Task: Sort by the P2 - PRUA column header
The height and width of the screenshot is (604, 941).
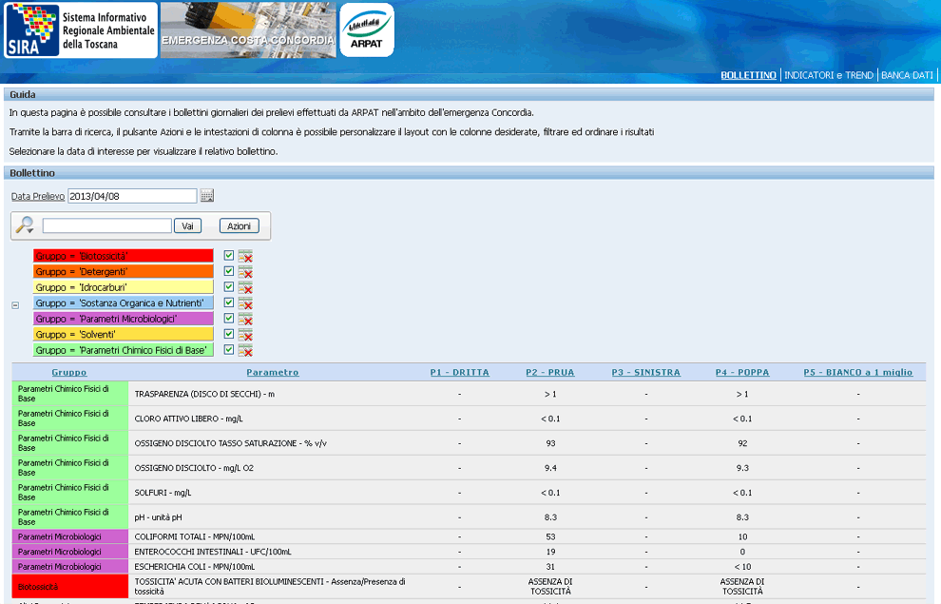Action: point(549,373)
